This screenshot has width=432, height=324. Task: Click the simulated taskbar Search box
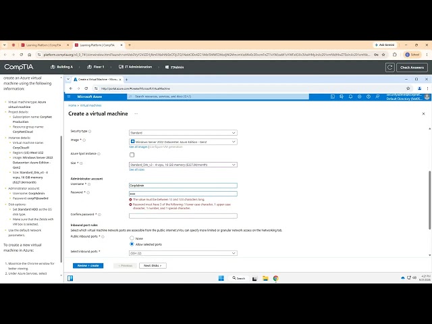(x=238, y=278)
